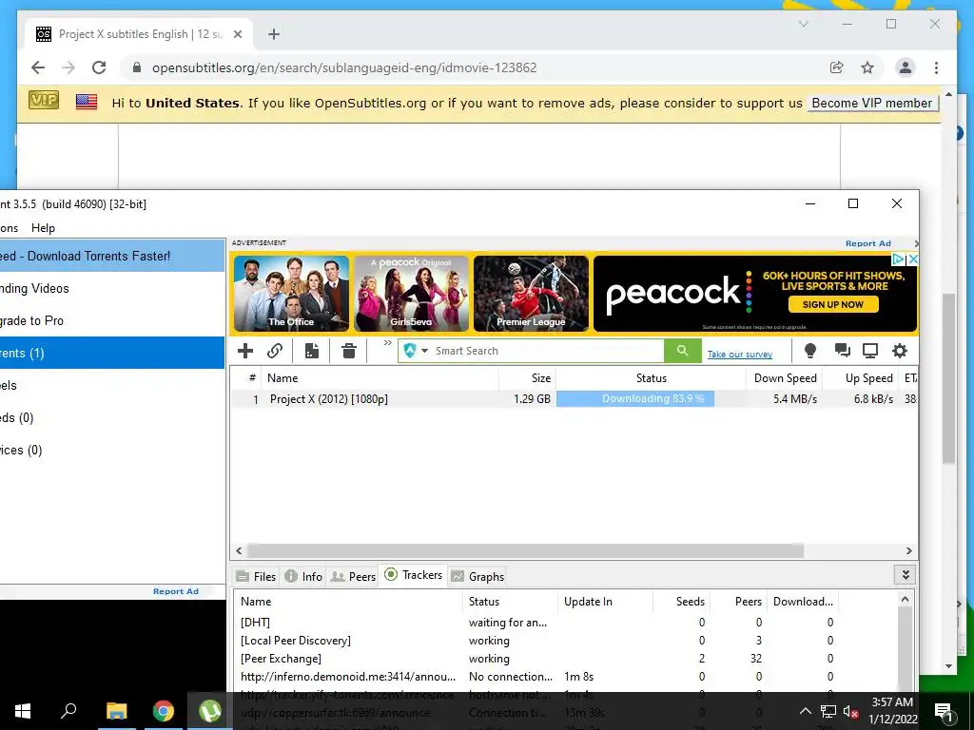Image resolution: width=974 pixels, height=730 pixels.
Task: Click Report Ad link in left sidebar
Action: [x=176, y=591]
